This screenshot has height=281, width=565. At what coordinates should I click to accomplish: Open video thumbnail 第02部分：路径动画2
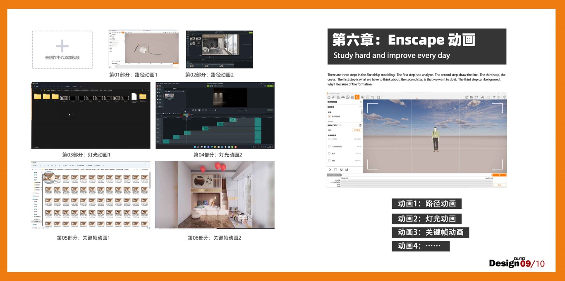219,49
